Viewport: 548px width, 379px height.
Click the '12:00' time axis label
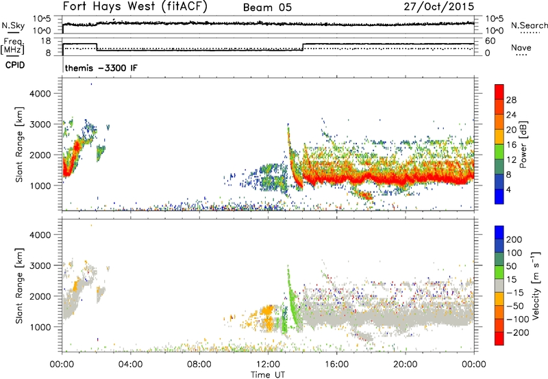click(x=268, y=365)
